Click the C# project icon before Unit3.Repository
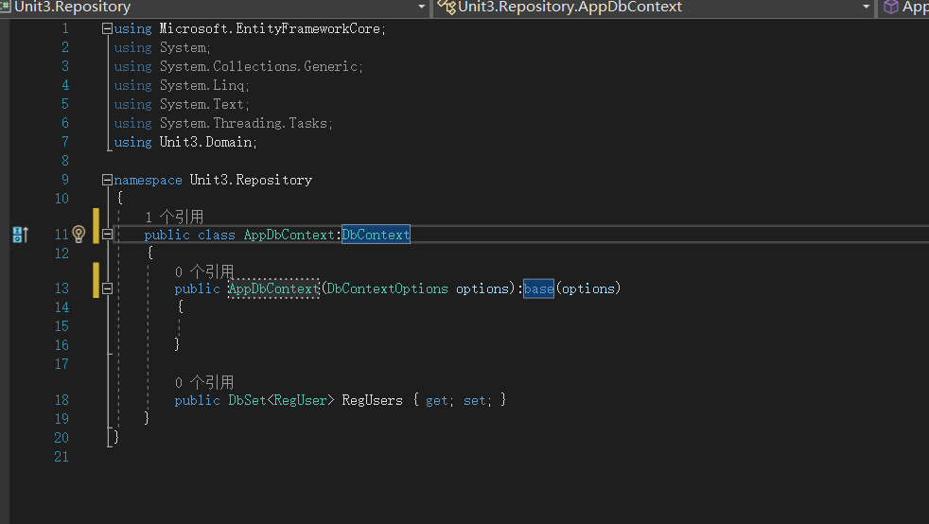Viewport: 929px width, 524px height. click(x=6, y=8)
